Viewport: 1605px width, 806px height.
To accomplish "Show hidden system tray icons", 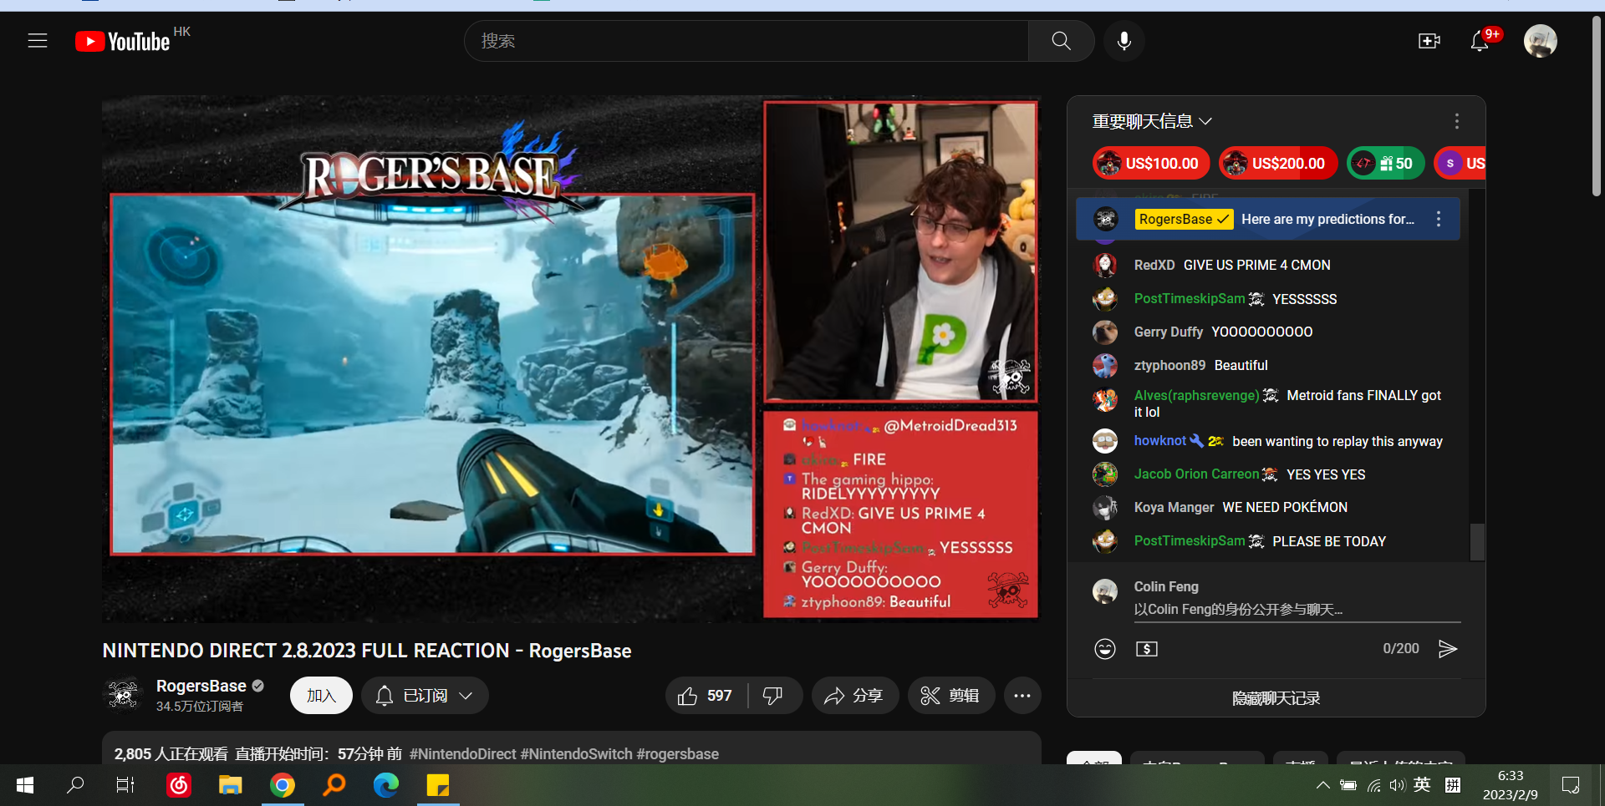I will pyautogui.click(x=1322, y=785).
